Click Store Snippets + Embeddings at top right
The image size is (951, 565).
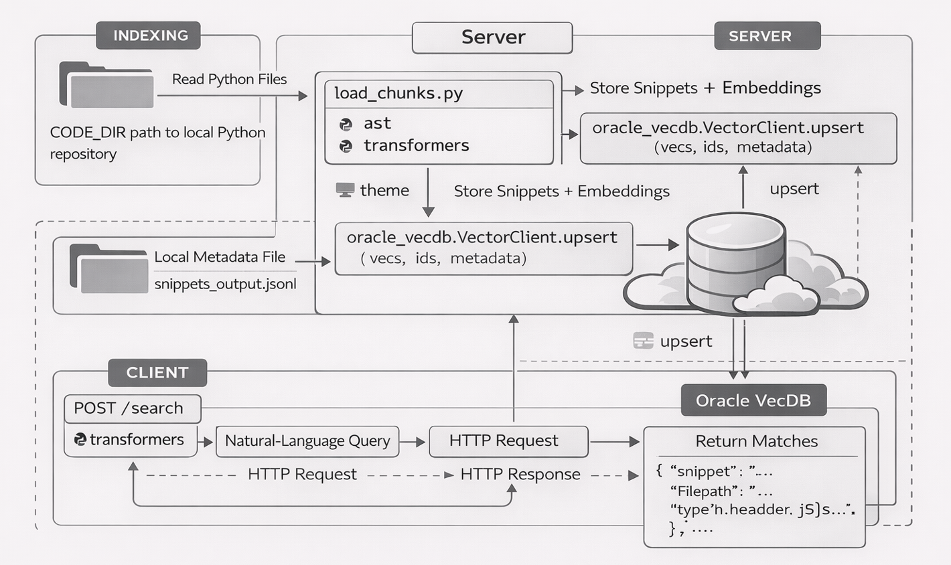705,88
